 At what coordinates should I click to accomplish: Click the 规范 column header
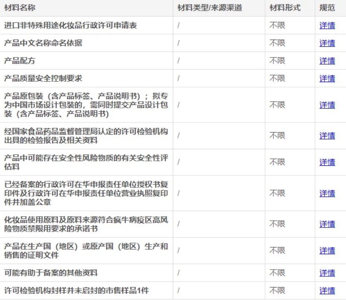[327, 8]
